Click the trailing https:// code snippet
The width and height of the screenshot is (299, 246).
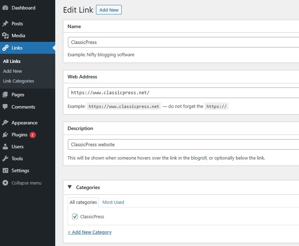click(216, 106)
